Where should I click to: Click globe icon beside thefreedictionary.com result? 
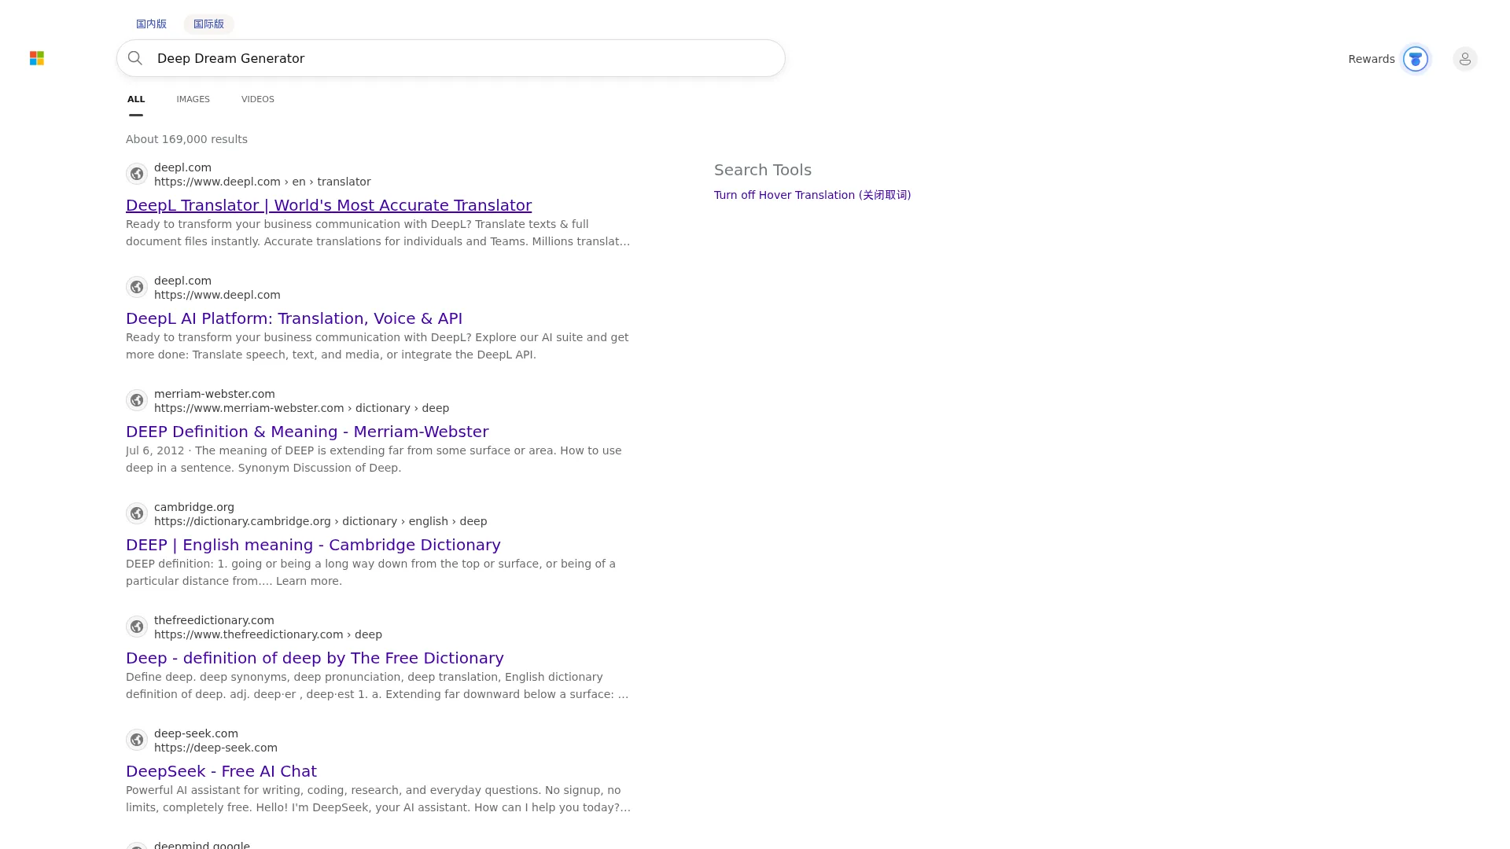coord(137,627)
